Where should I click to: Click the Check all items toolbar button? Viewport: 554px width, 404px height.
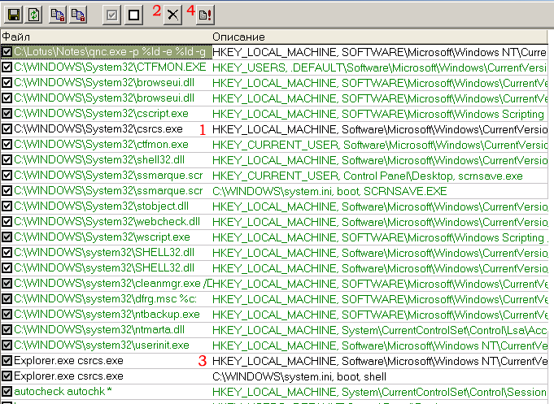112,15
